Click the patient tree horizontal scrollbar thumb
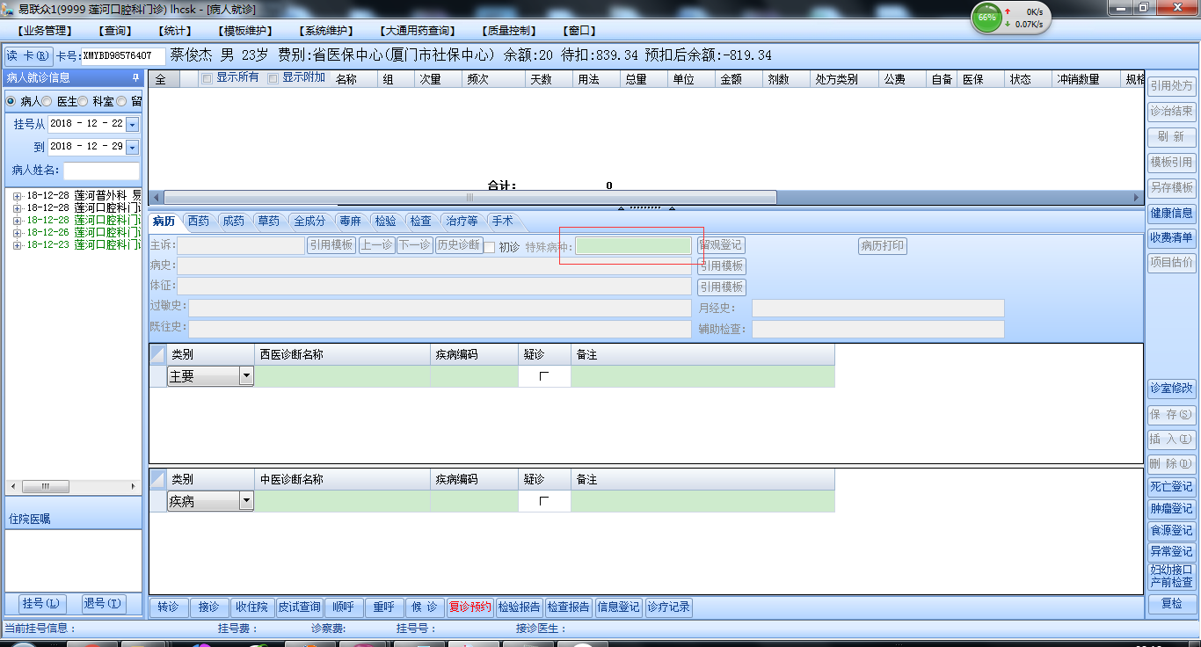 click(x=45, y=487)
